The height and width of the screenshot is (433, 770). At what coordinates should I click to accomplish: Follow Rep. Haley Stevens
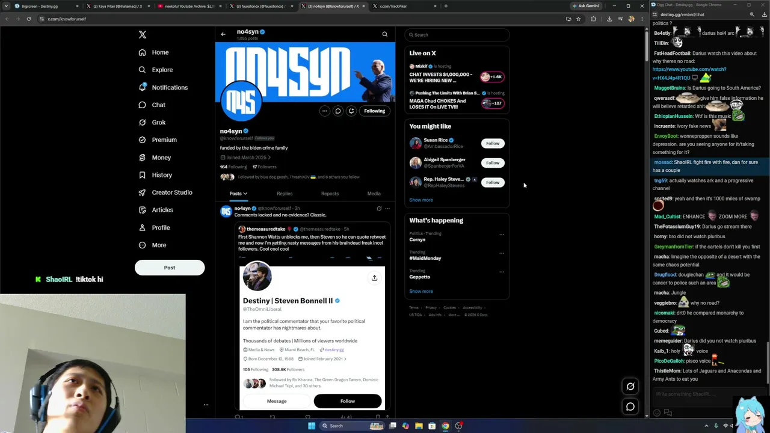pyautogui.click(x=493, y=182)
